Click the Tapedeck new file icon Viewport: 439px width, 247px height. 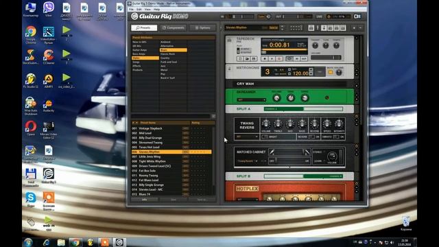[x=240, y=59]
